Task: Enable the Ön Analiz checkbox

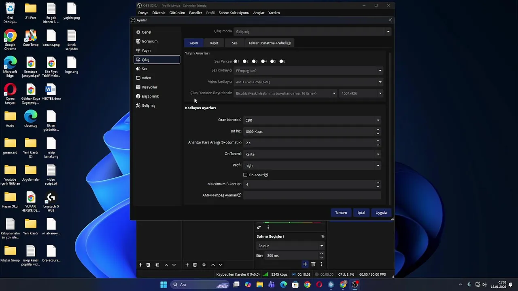Action: coord(245,175)
